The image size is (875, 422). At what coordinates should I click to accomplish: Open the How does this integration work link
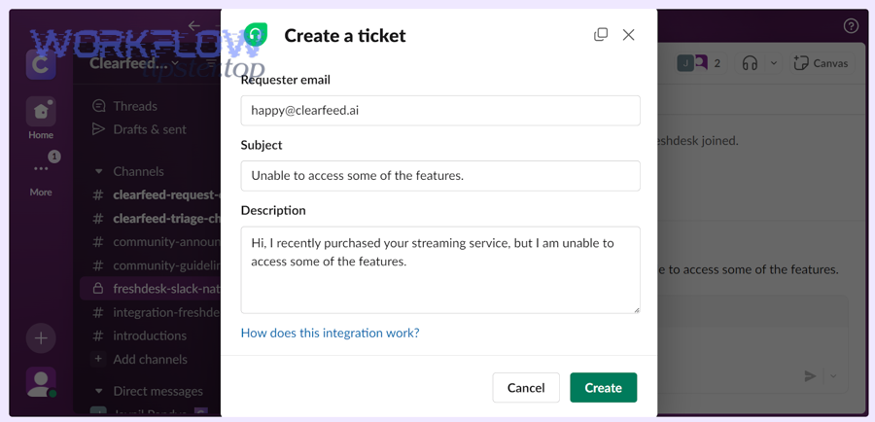point(330,333)
